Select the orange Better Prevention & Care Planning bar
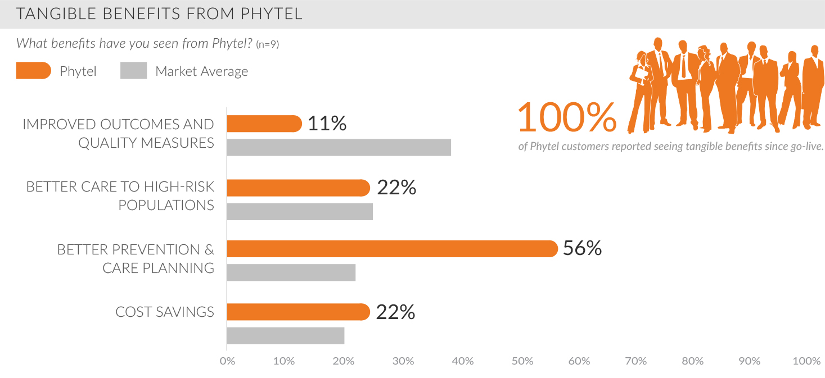This screenshot has width=825, height=378. pyautogui.click(x=392, y=249)
